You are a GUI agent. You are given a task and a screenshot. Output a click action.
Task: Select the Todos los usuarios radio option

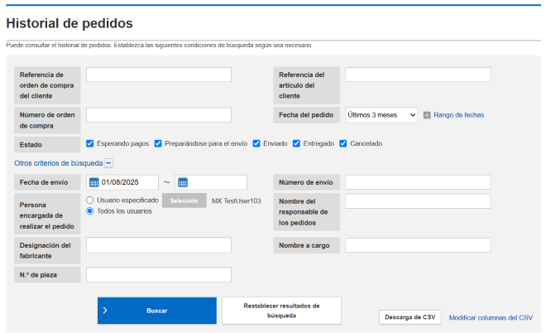[90, 210]
